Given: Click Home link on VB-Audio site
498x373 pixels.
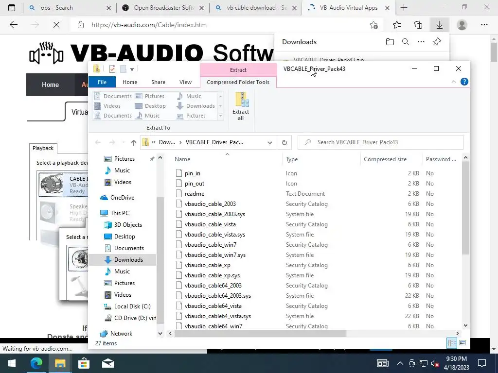Looking at the screenshot, I should tap(50, 85).
